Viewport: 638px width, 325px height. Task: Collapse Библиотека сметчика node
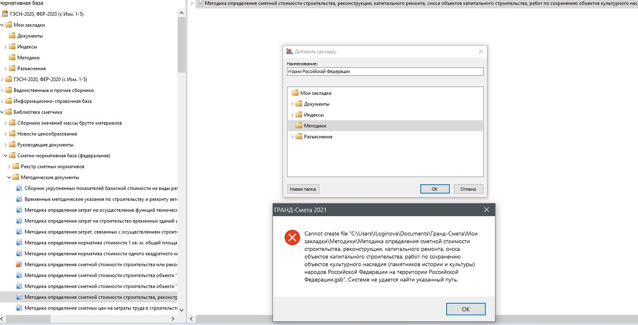[2, 112]
